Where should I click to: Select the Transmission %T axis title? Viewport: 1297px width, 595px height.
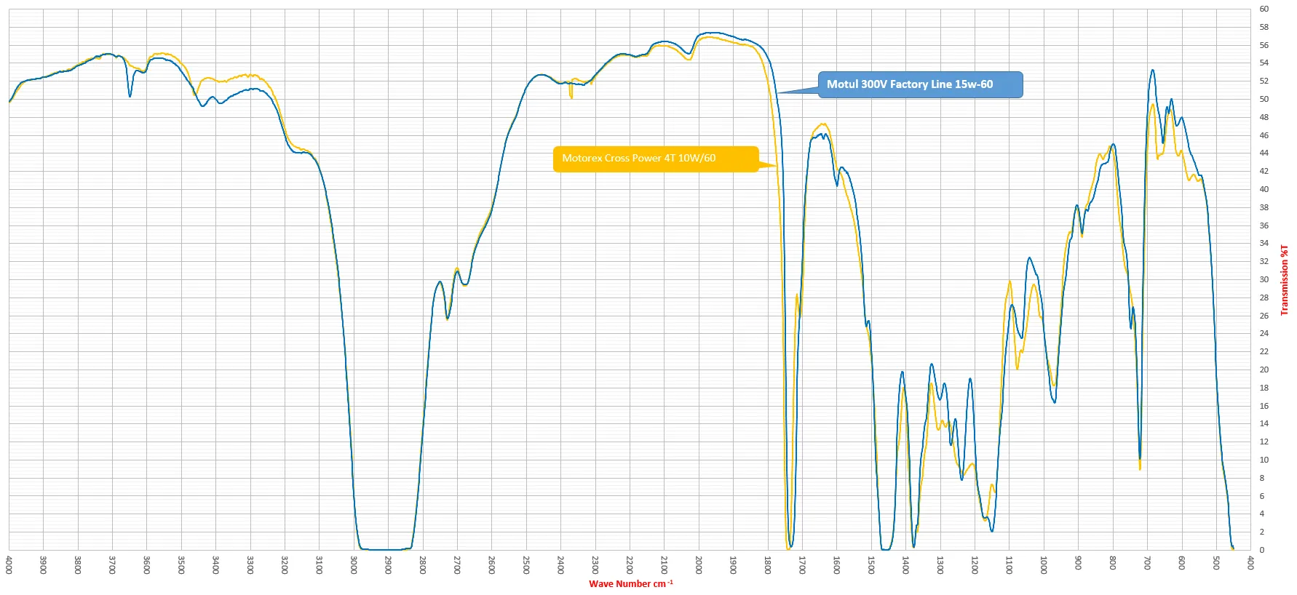(x=1285, y=279)
